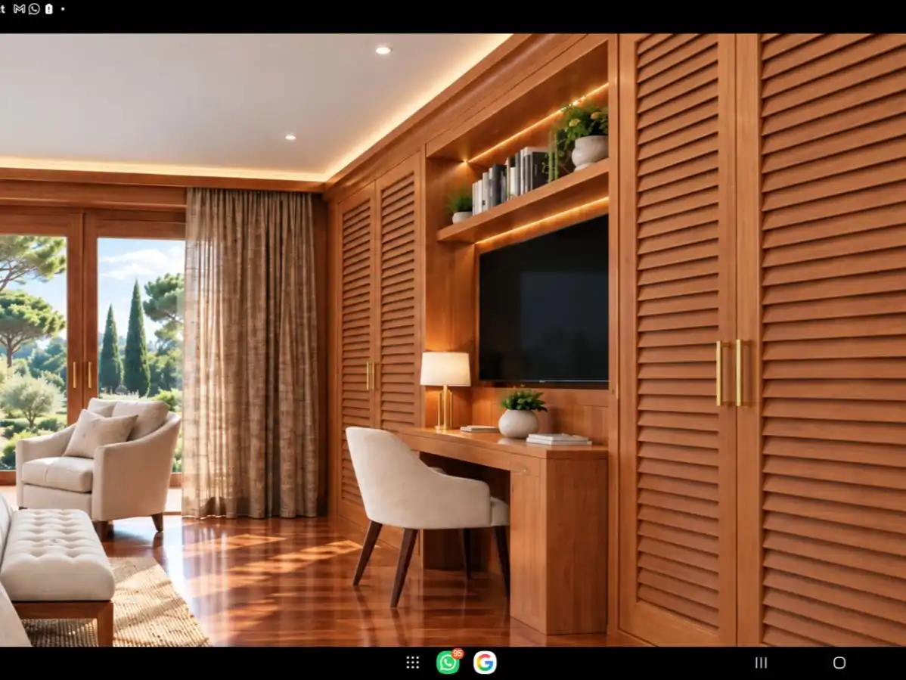Launch Google app from the taskbar

[485, 663]
